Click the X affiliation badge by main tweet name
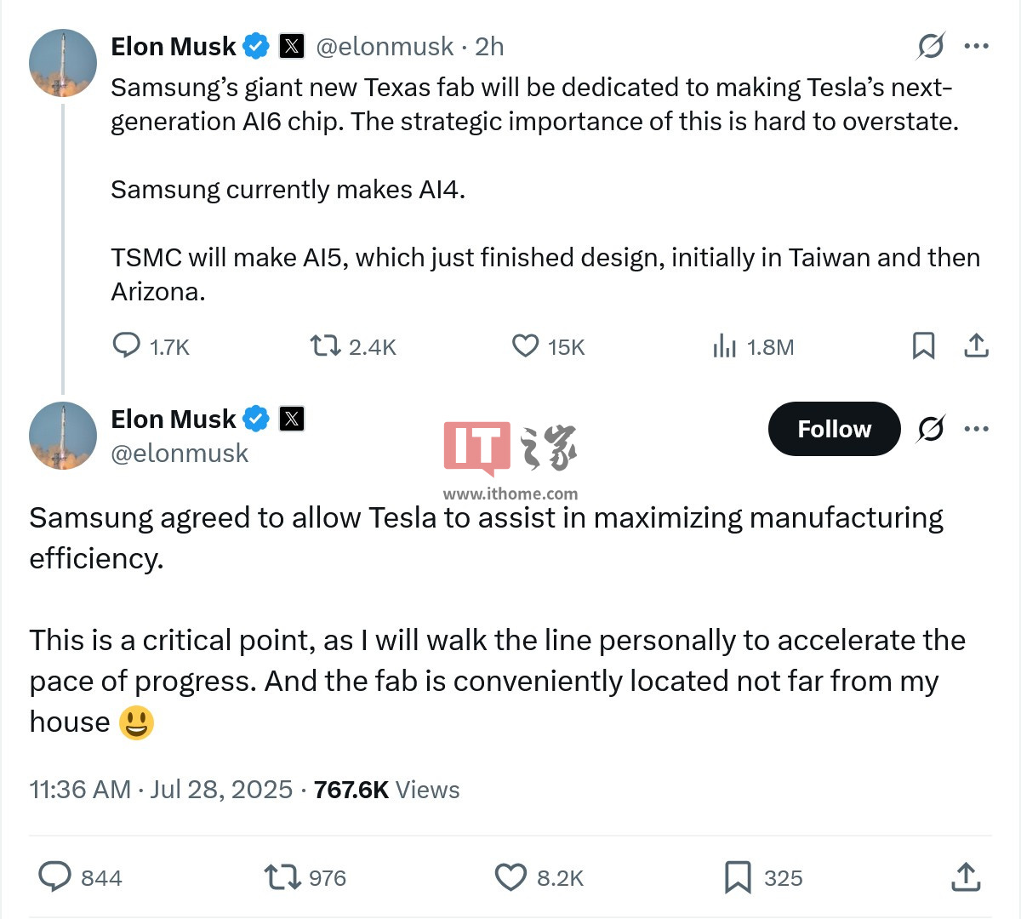The image size is (1021, 919). tap(292, 419)
